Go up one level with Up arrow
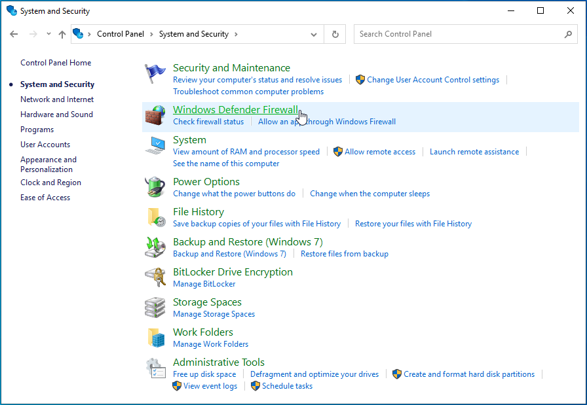The image size is (587, 405). pos(62,34)
